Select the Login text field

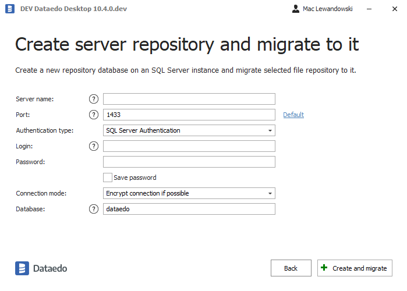(189, 146)
